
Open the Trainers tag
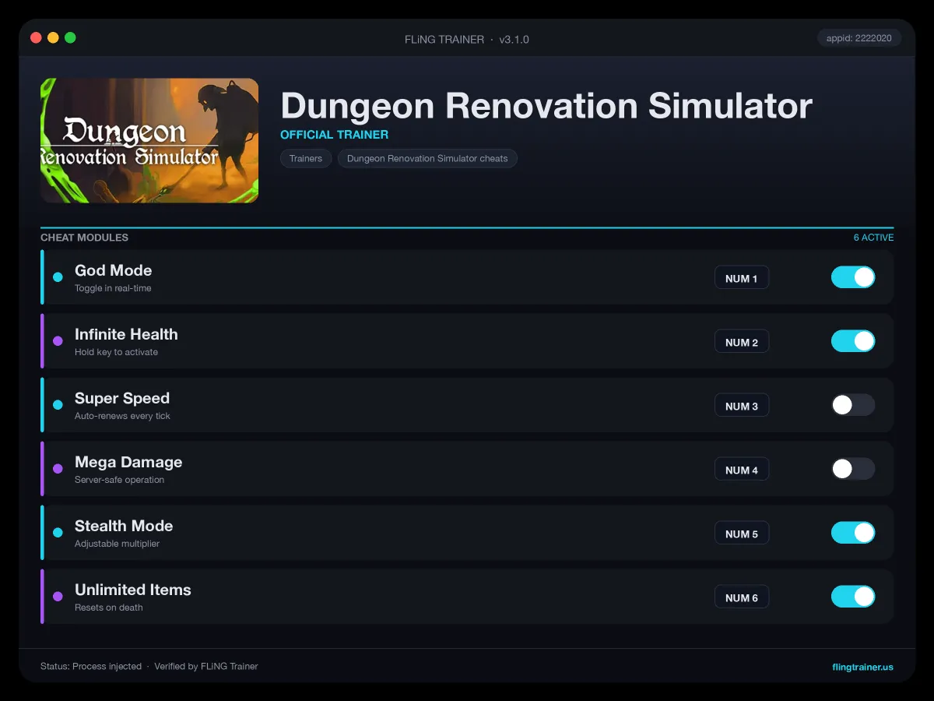point(306,158)
